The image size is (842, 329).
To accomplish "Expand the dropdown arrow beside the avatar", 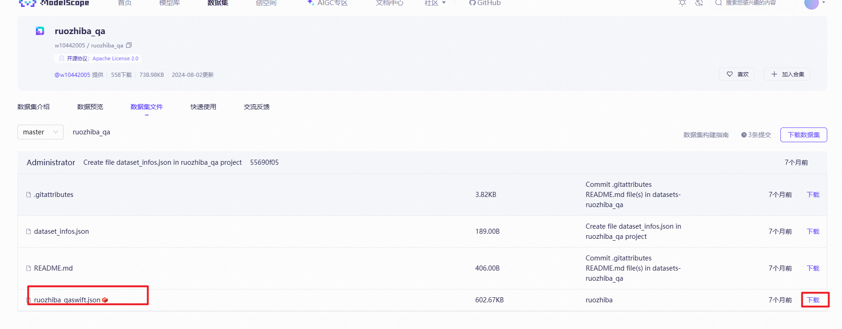I will (824, 3).
